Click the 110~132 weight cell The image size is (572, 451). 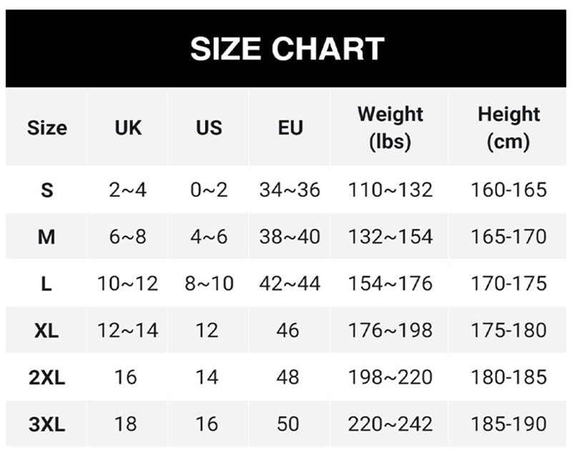[x=390, y=190]
